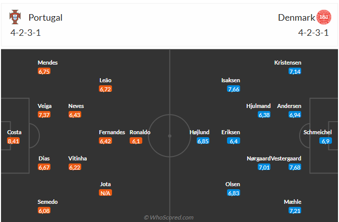Click the Denmark DBU crest icon
Screen dimensions: 339x222
324,17
